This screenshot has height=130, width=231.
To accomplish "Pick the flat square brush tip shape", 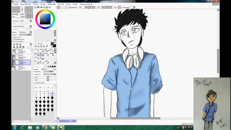I will [x=55, y=66].
